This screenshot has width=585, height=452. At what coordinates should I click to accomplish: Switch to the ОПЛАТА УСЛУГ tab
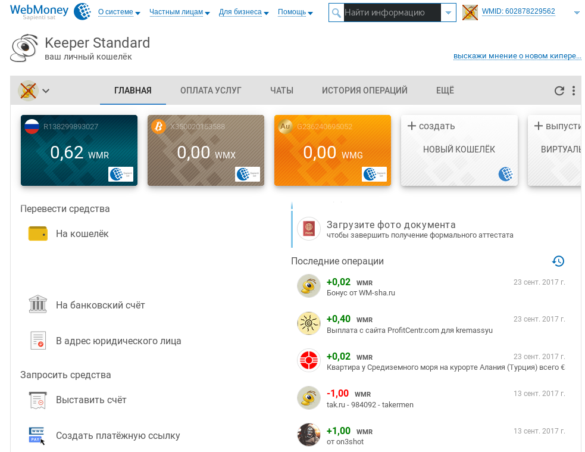point(211,91)
